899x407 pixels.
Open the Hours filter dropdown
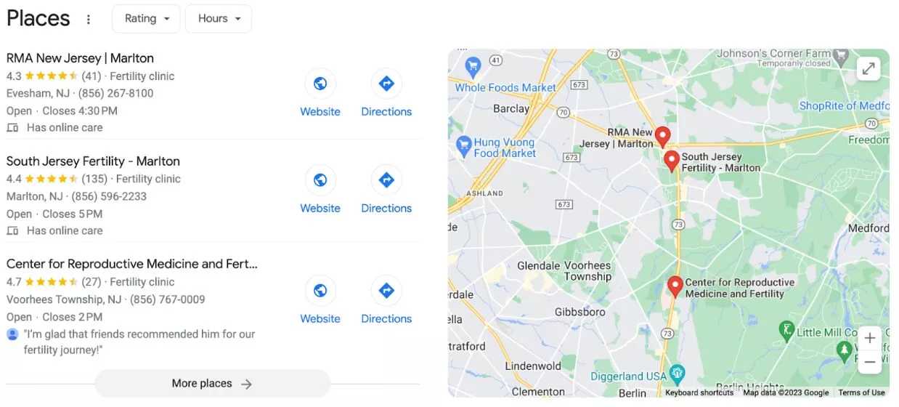[x=219, y=19]
